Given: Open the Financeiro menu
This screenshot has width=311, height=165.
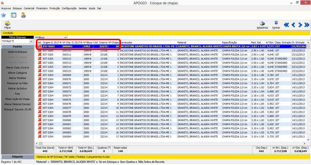Looking at the screenshot, I should click(x=42, y=8).
